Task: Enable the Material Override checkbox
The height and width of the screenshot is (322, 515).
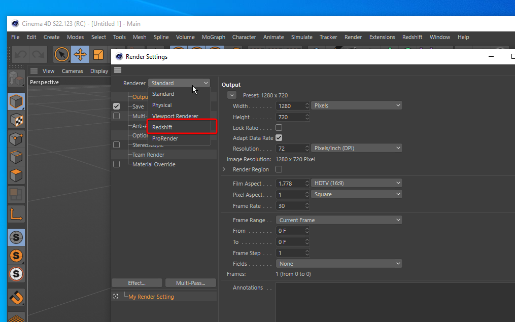Action: tap(117, 164)
